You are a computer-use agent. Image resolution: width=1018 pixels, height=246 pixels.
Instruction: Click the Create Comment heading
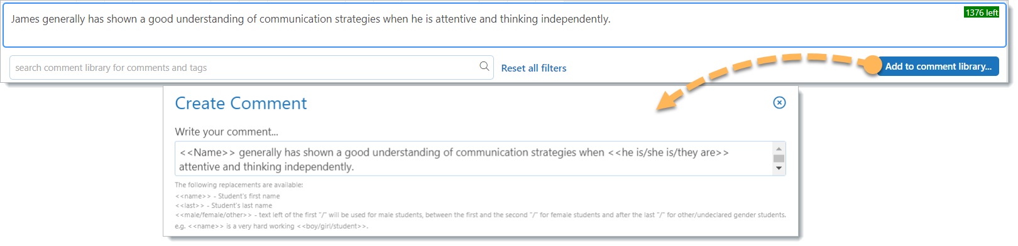(241, 103)
